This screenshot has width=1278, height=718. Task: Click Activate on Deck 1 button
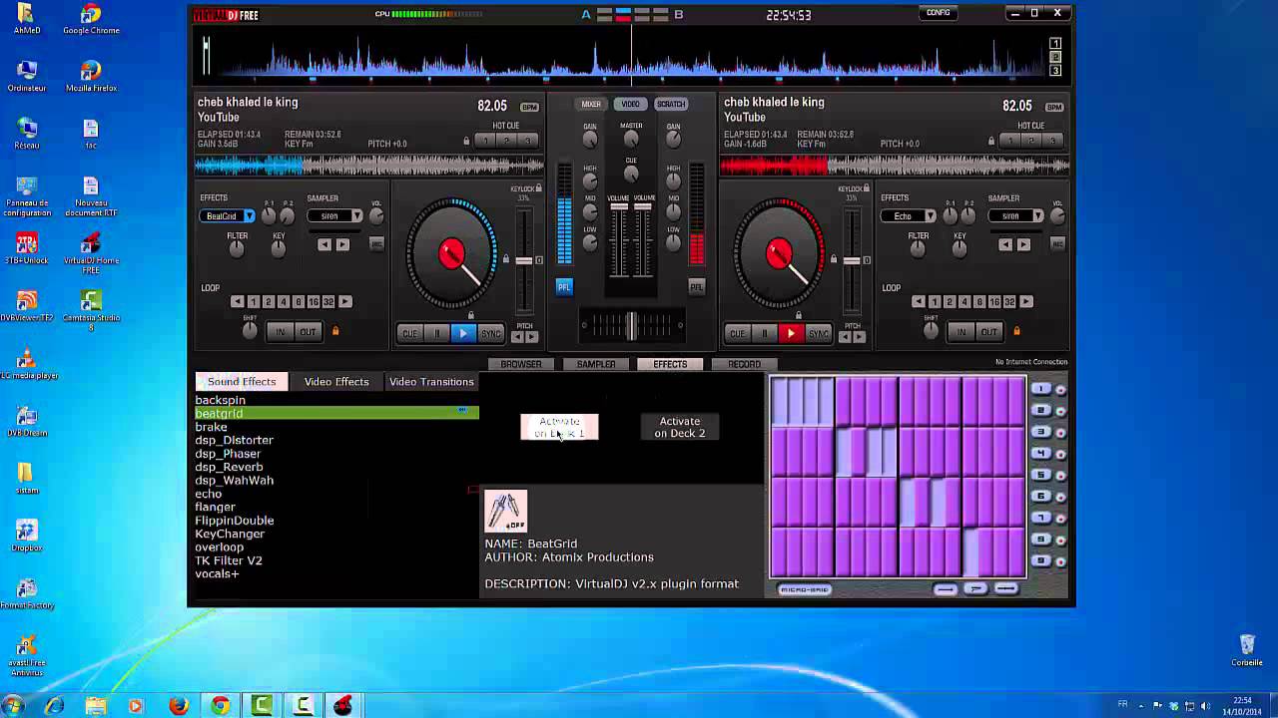click(559, 427)
